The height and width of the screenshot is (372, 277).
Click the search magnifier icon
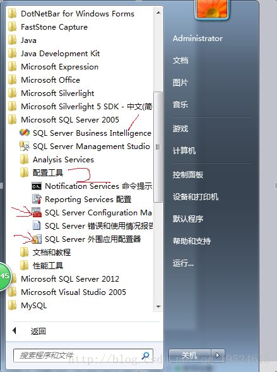[x=145, y=356]
